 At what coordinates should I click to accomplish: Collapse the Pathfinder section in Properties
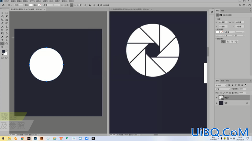click(x=216, y=38)
